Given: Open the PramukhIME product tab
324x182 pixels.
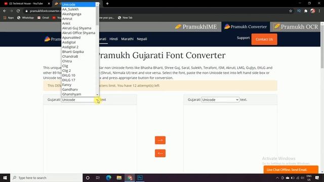Looking at the screenshot, I should (x=196, y=27).
